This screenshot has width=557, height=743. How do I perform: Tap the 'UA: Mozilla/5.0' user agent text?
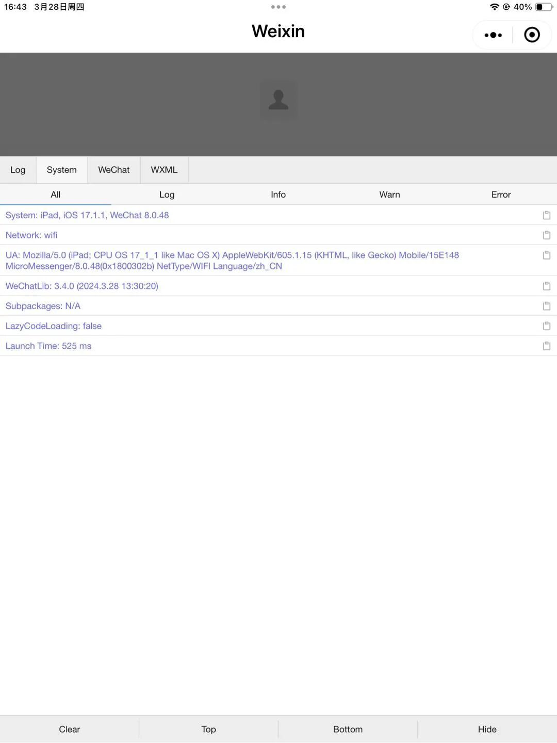click(232, 261)
